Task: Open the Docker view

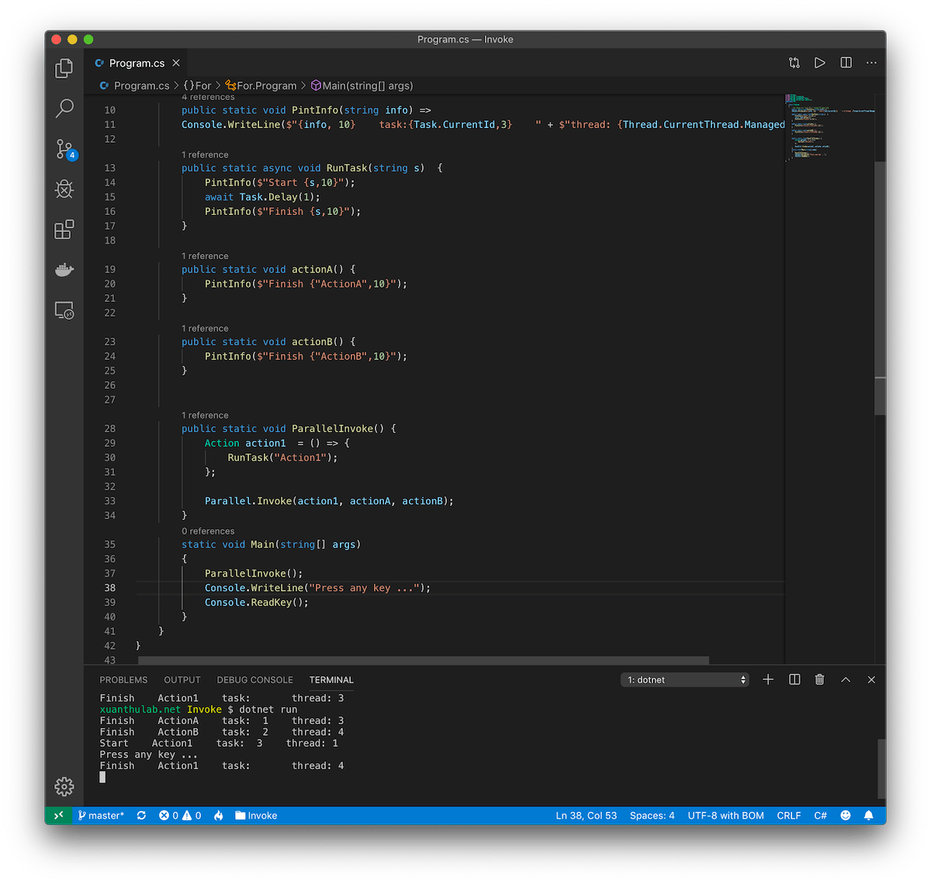Action: (64, 270)
